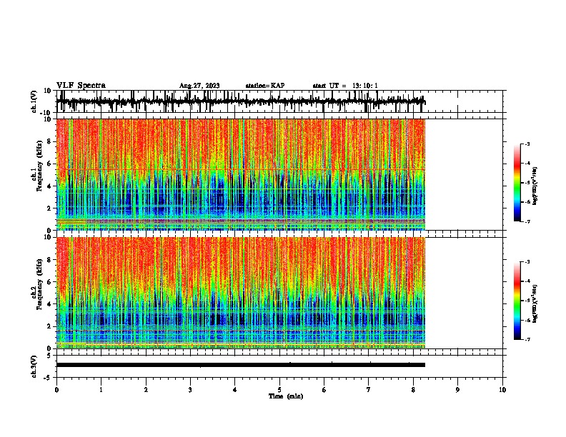The image size is (566, 437).
Task: Click the ch.2 frequency tick "6"
Action: point(49,282)
